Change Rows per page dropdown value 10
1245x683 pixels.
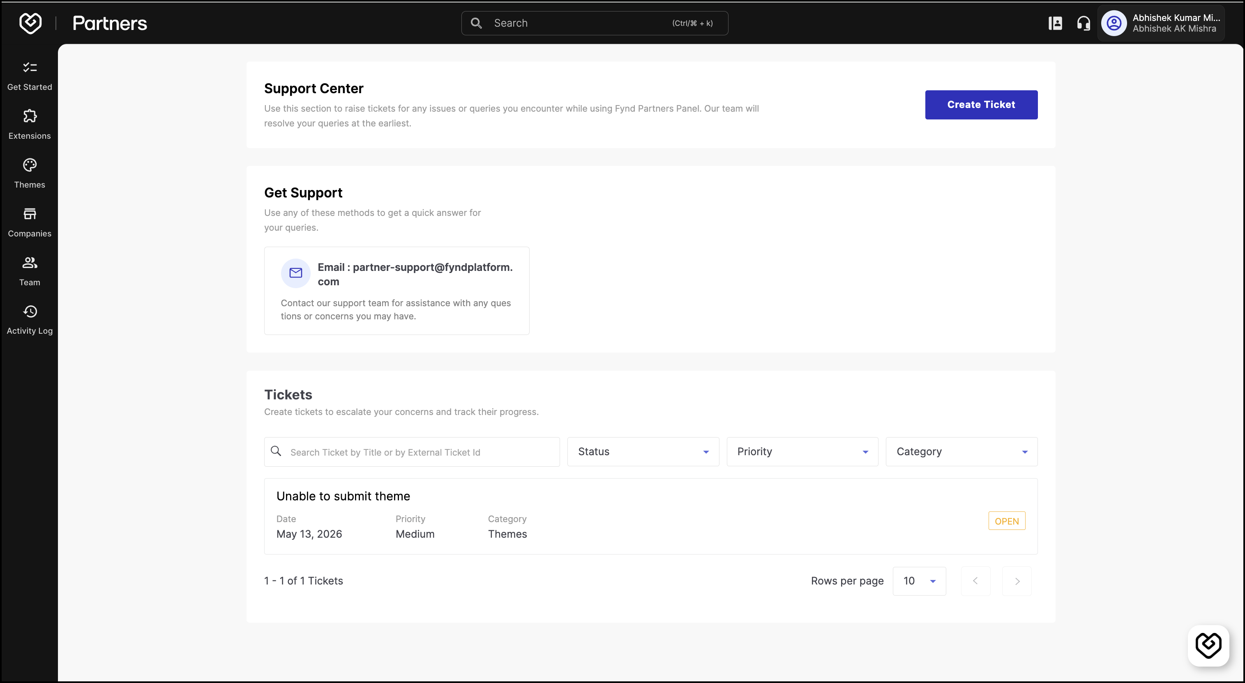pyautogui.click(x=919, y=581)
